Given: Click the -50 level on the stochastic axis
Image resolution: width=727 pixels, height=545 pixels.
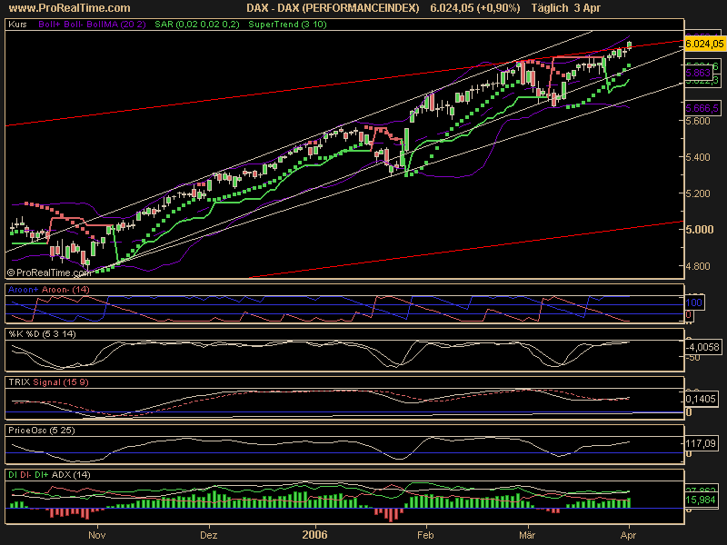Looking at the screenshot, I should click(693, 357).
